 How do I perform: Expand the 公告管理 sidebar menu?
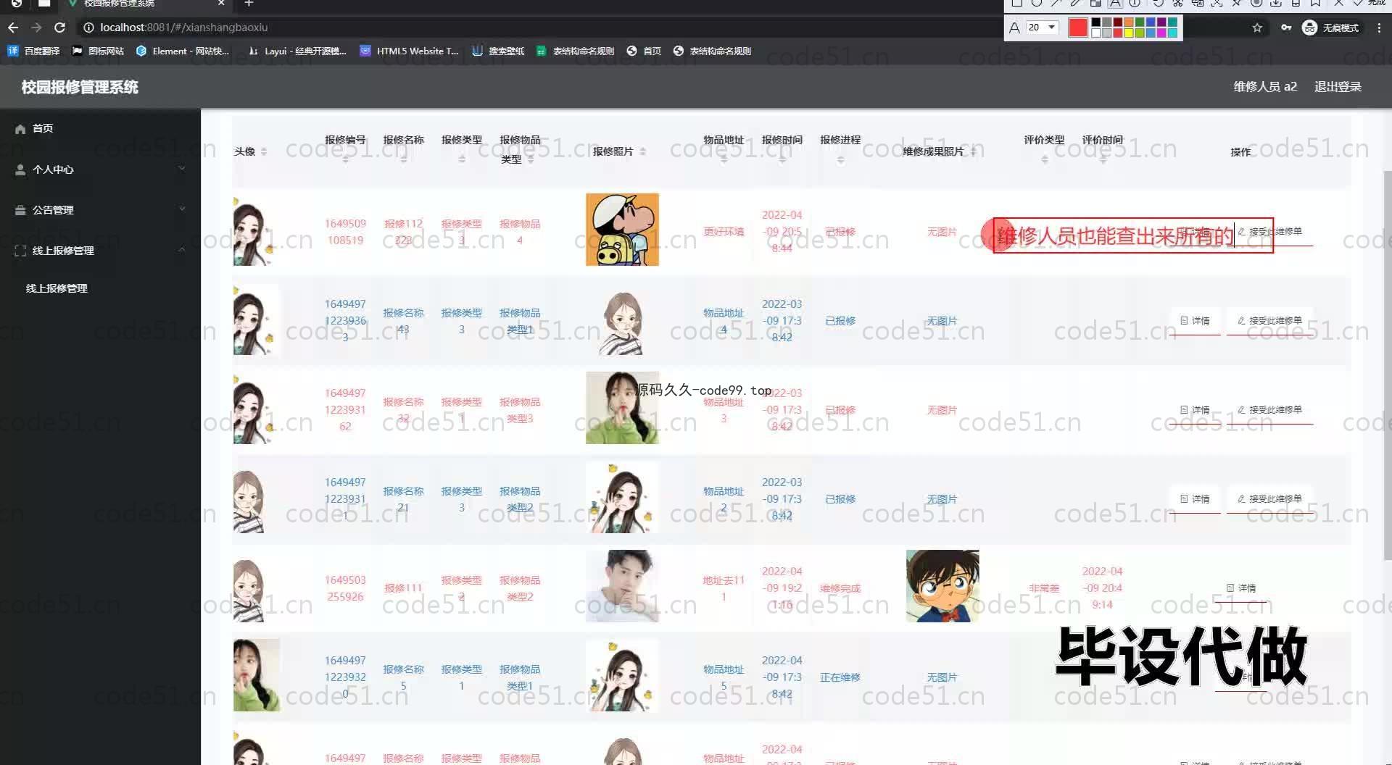[x=100, y=210]
